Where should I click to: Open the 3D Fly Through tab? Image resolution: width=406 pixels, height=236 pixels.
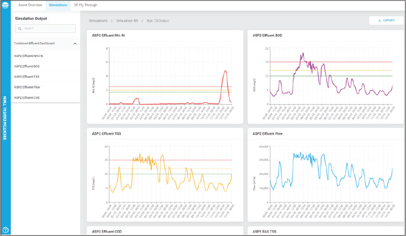[85, 5]
